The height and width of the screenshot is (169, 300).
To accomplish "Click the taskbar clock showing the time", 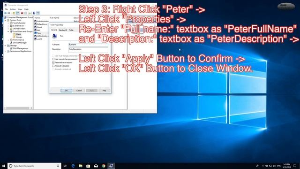I will (x=287, y=166).
